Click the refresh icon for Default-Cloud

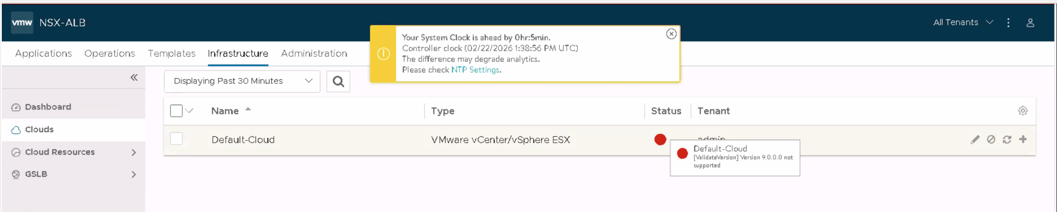[1007, 140]
